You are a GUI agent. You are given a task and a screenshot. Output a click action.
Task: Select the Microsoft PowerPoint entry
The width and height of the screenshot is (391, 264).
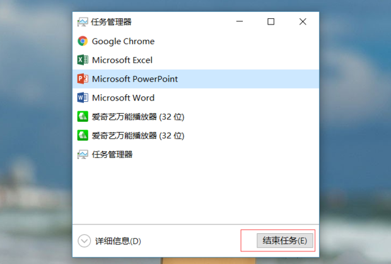(195, 79)
